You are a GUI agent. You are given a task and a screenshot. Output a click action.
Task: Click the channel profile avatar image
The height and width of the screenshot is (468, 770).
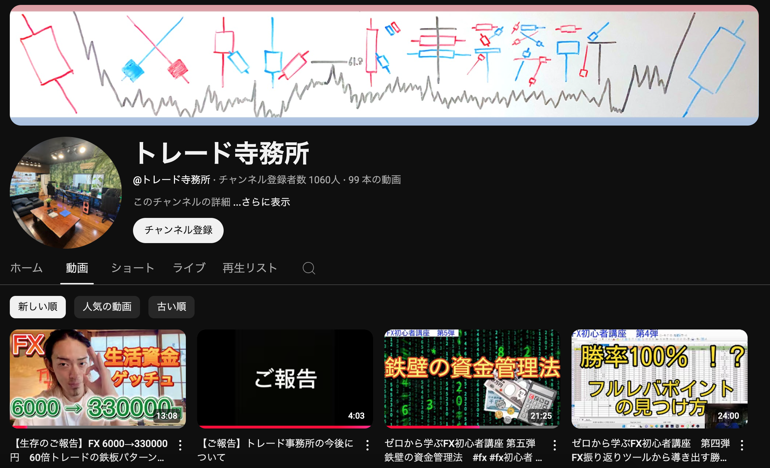tap(66, 193)
